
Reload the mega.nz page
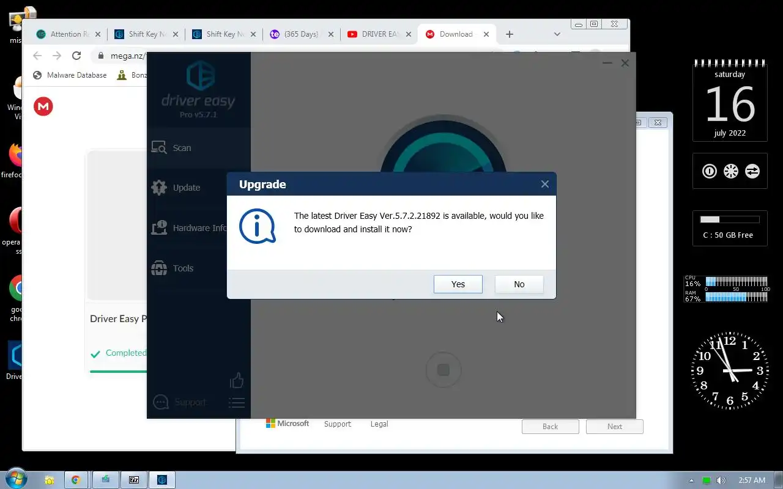coord(76,56)
